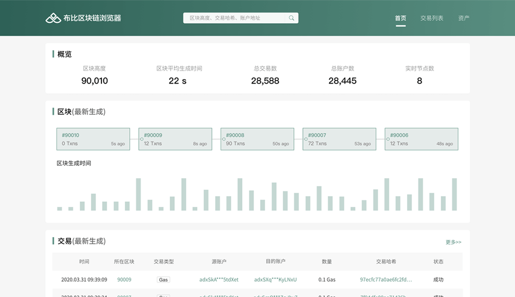
Task: View block #90007 card
Action: click(339, 139)
